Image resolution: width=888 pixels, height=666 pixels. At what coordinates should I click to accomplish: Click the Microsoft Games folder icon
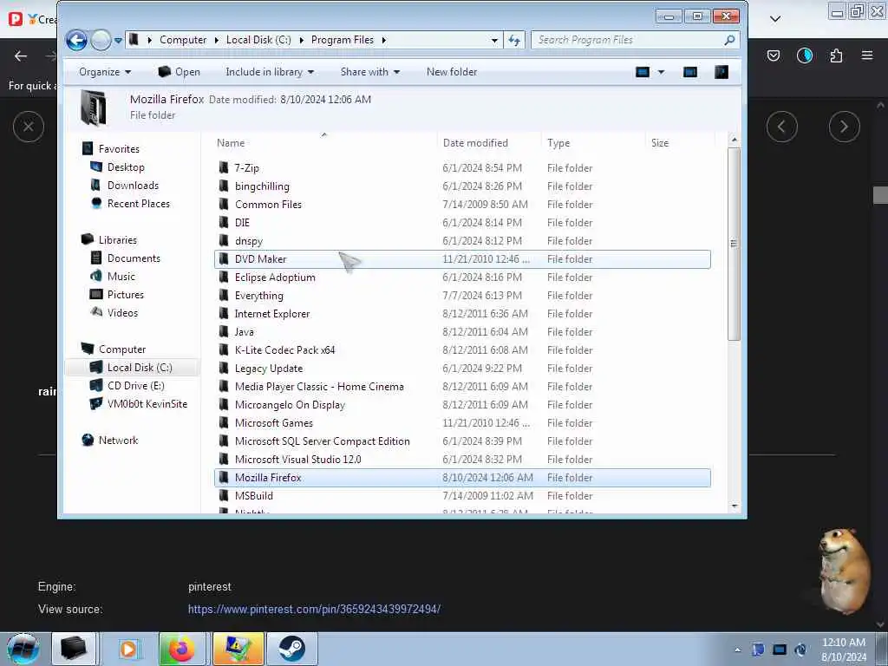click(x=224, y=423)
